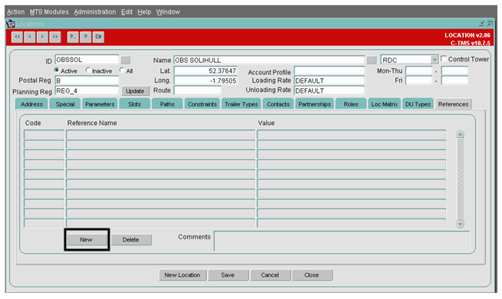Select the Inactive radio button
The image size is (502, 299).
(x=88, y=70)
